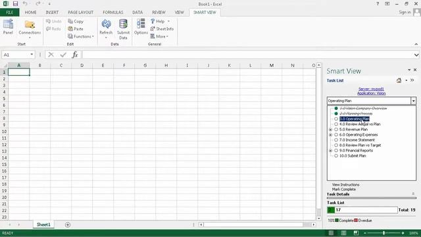Click the Server link in Smart View
The height and width of the screenshot is (237, 421).
tap(371, 89)
